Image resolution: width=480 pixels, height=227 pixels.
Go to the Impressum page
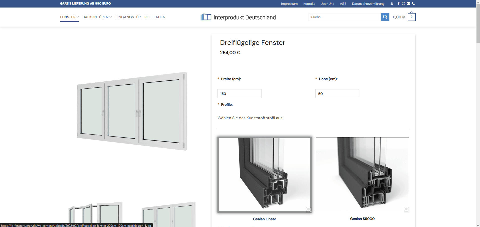point(289,4)
